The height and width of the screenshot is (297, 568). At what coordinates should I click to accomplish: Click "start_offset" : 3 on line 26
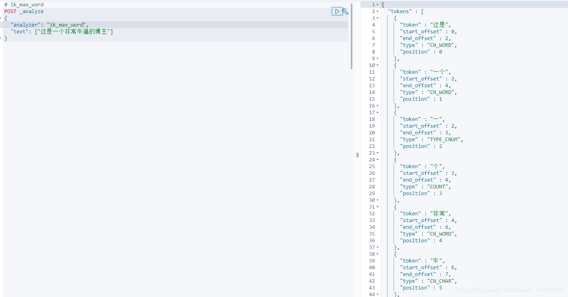428,173
